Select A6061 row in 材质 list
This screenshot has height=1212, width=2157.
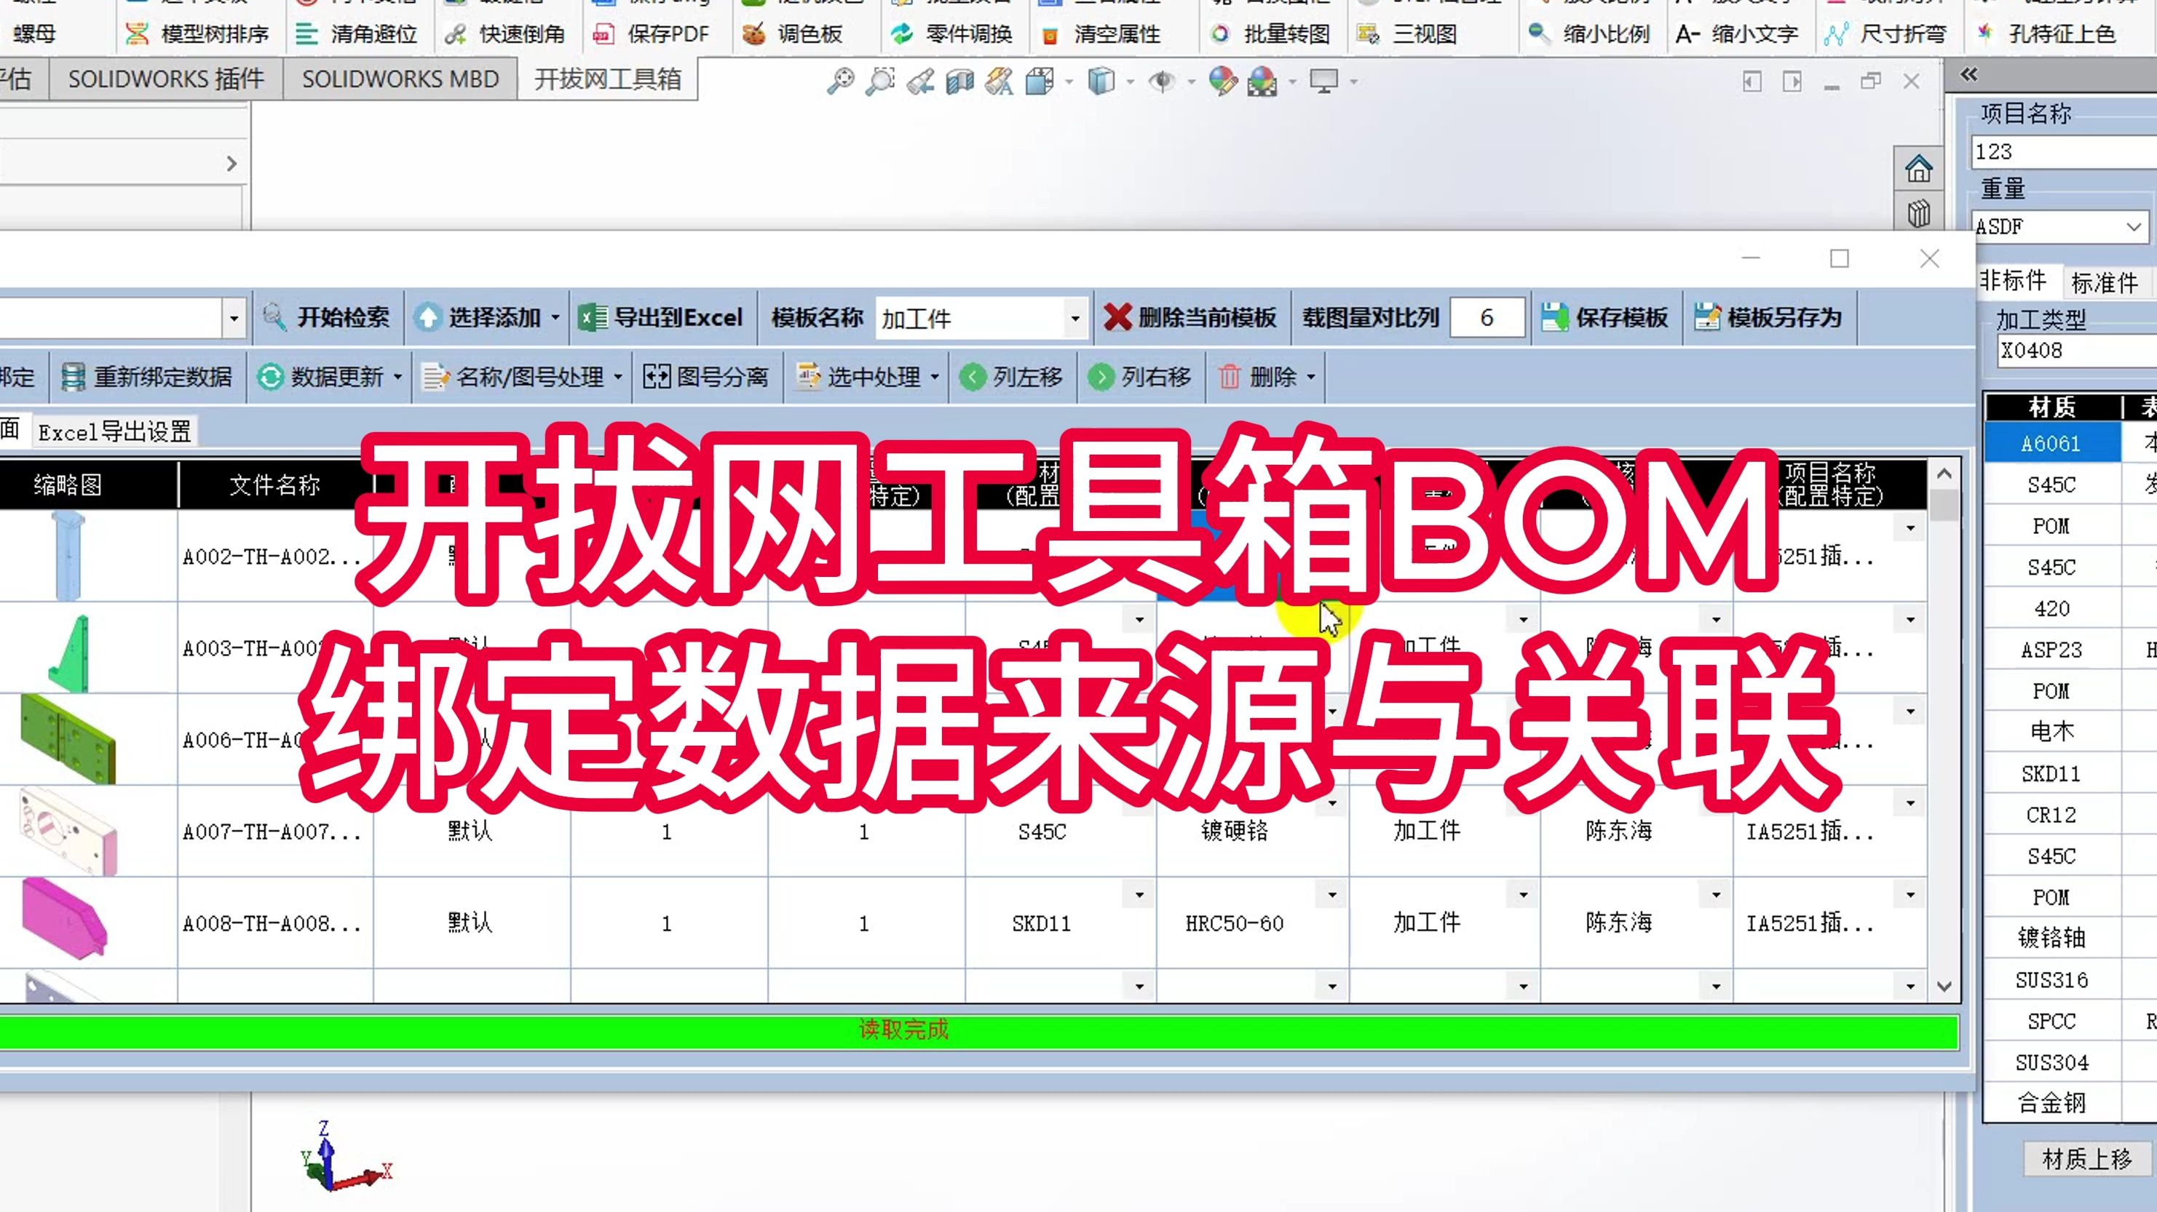pyautogui.click(x=2051, y=444)
